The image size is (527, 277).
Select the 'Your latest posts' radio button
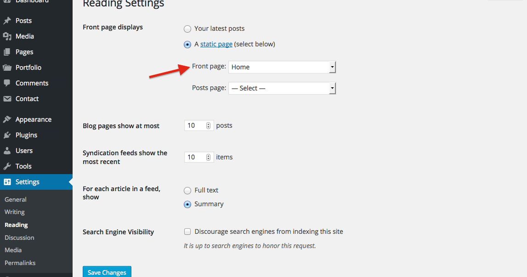point(187,28)
